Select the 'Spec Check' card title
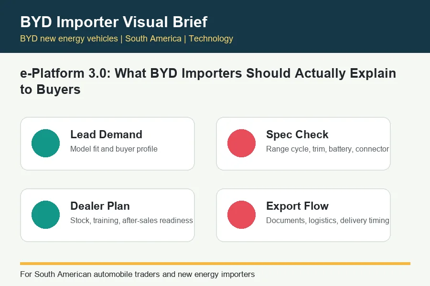 [297, 134]
